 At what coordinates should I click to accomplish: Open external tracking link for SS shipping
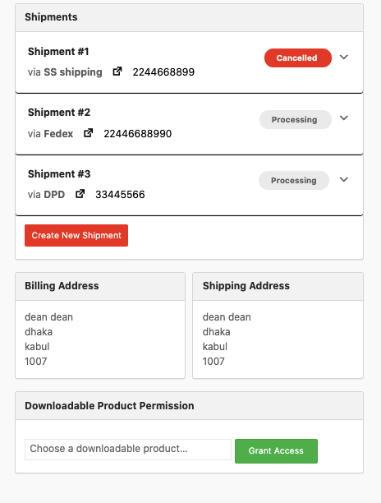(117, 72)
